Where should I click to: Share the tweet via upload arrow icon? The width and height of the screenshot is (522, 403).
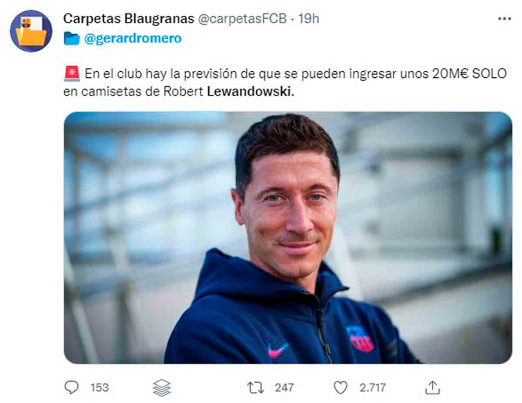[x=432, y=387]
